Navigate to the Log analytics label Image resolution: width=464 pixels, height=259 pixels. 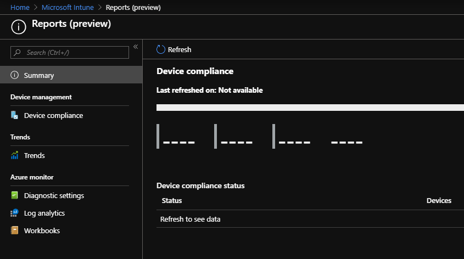[x=44, y=213]
